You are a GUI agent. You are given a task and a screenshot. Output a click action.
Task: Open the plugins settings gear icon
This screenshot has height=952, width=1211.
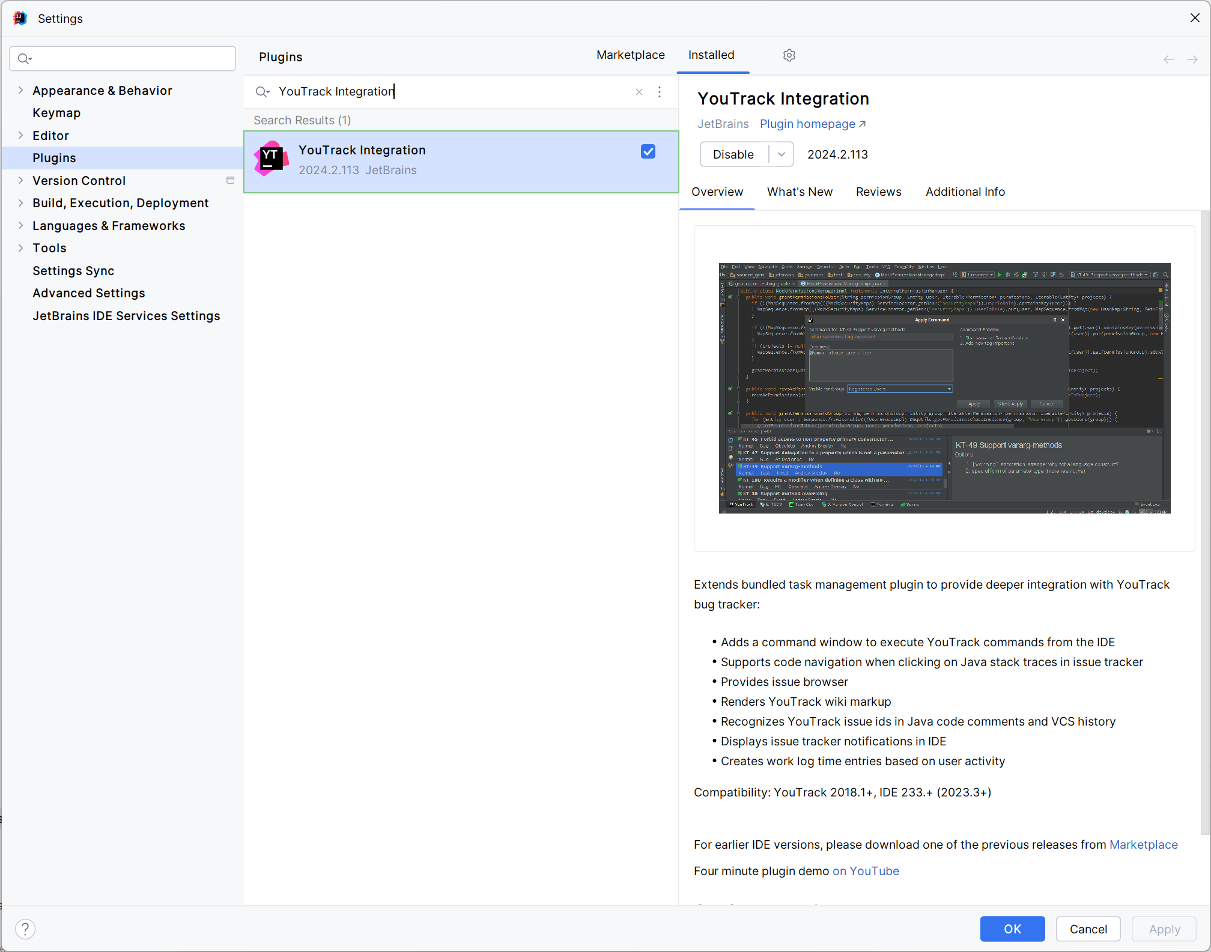[789, 55]
